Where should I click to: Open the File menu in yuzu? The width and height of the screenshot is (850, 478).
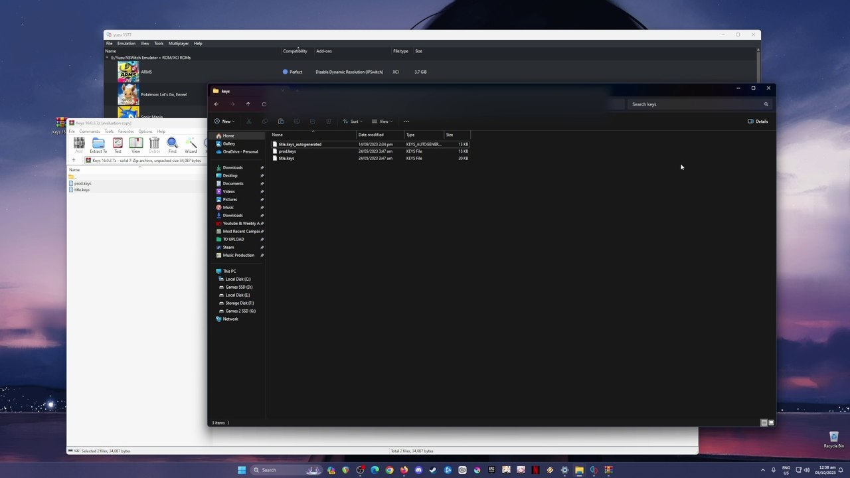point(110,43)
